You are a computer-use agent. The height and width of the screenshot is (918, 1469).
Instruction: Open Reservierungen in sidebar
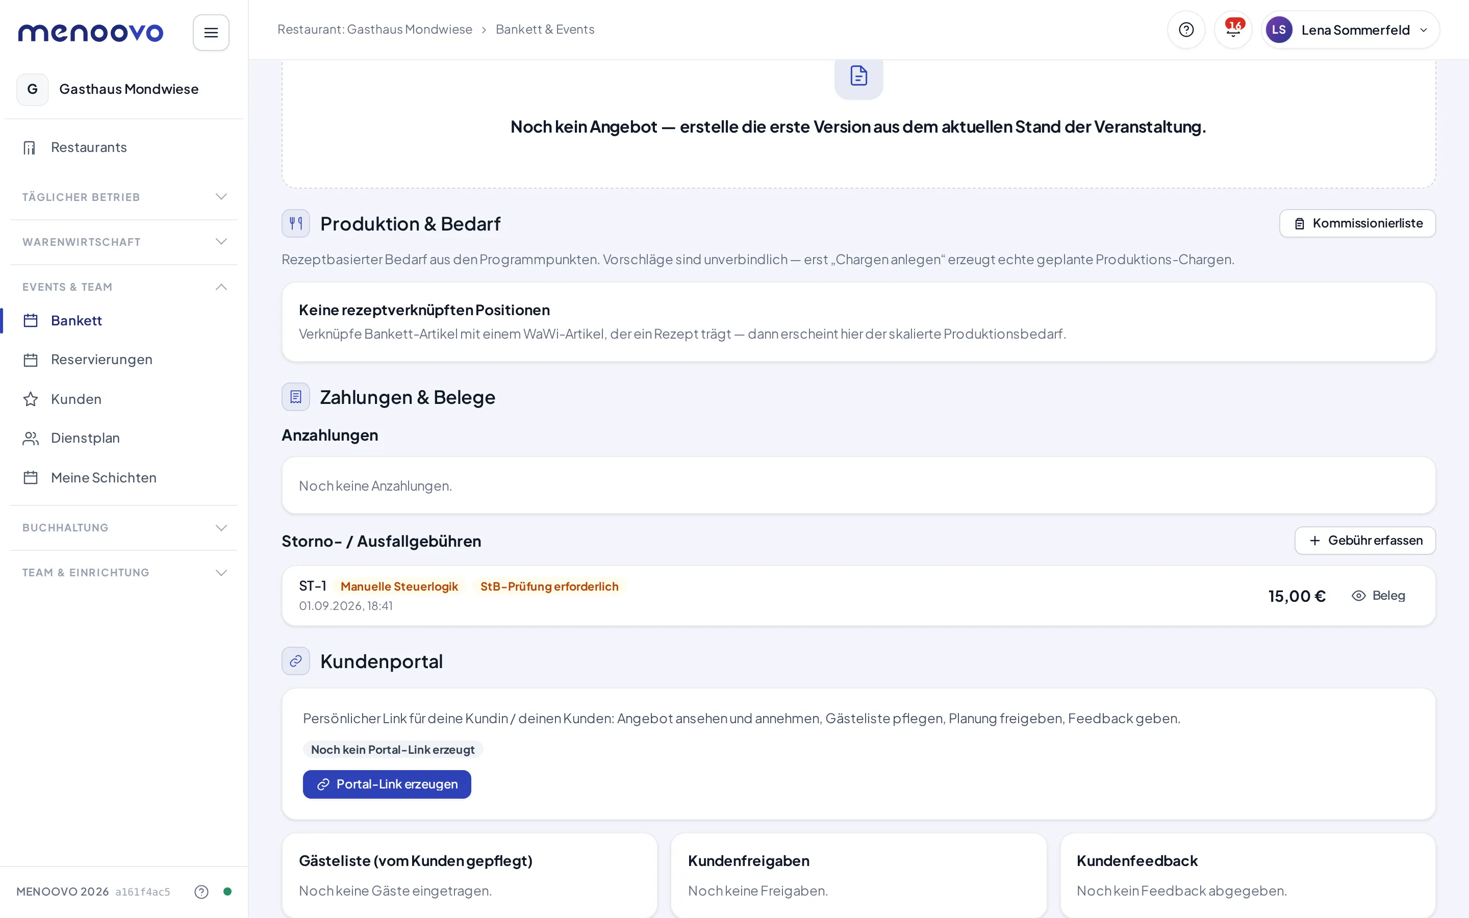[124, 360]
